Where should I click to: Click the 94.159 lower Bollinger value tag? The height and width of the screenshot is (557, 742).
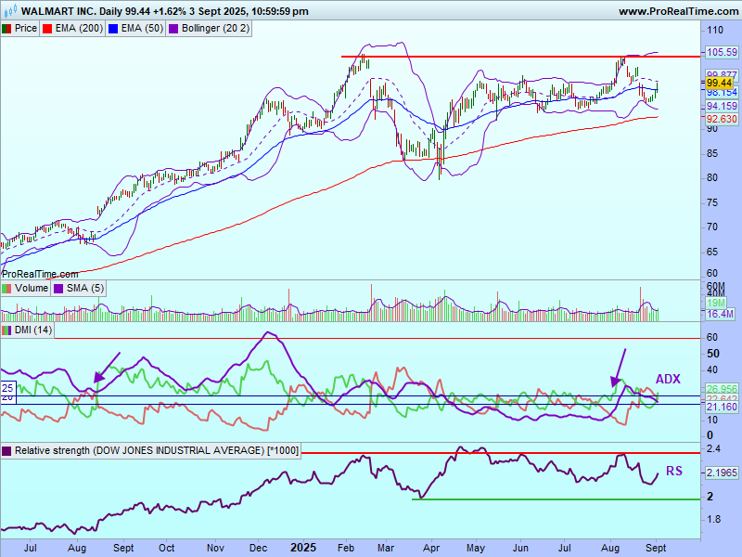(x=722, y=106)
